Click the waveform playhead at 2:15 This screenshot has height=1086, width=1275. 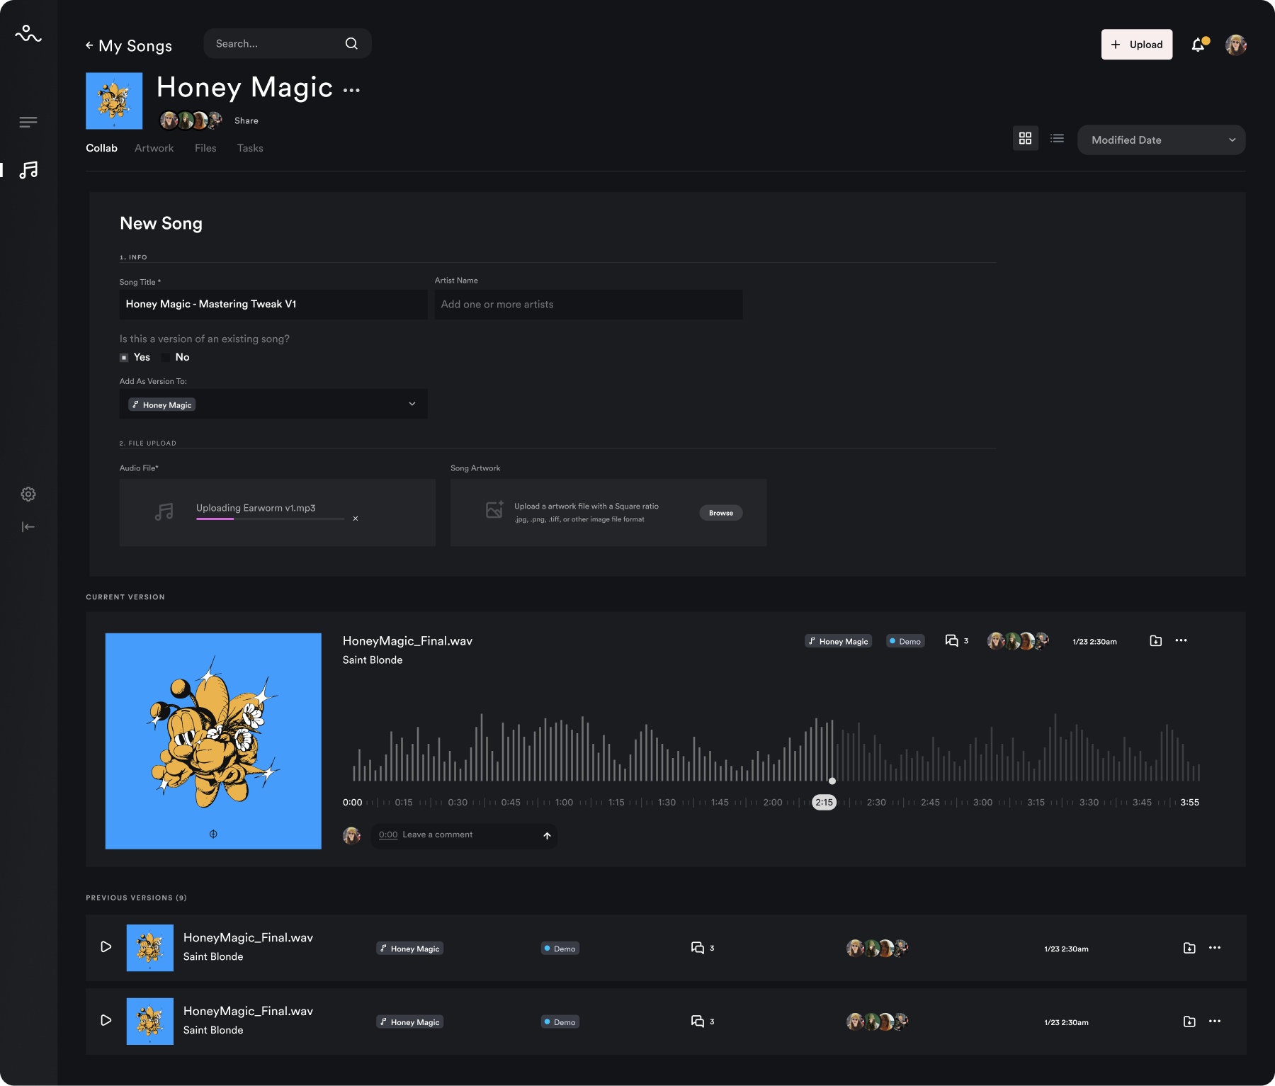832,781
